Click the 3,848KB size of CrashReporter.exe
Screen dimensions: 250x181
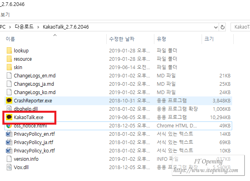click(x=221, y=101)
